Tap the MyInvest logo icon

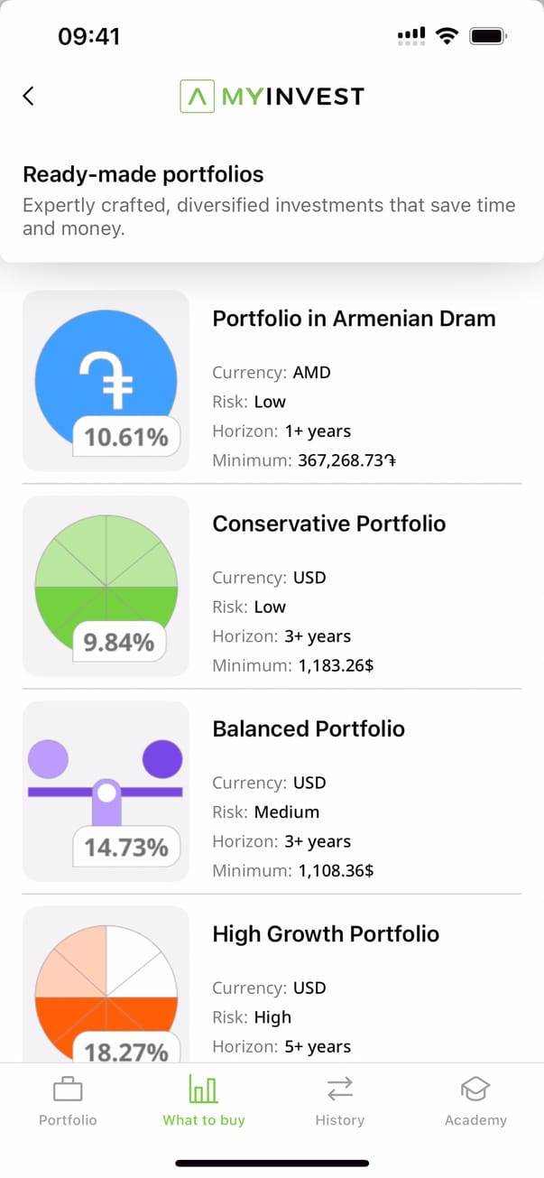tap(197, 96)
